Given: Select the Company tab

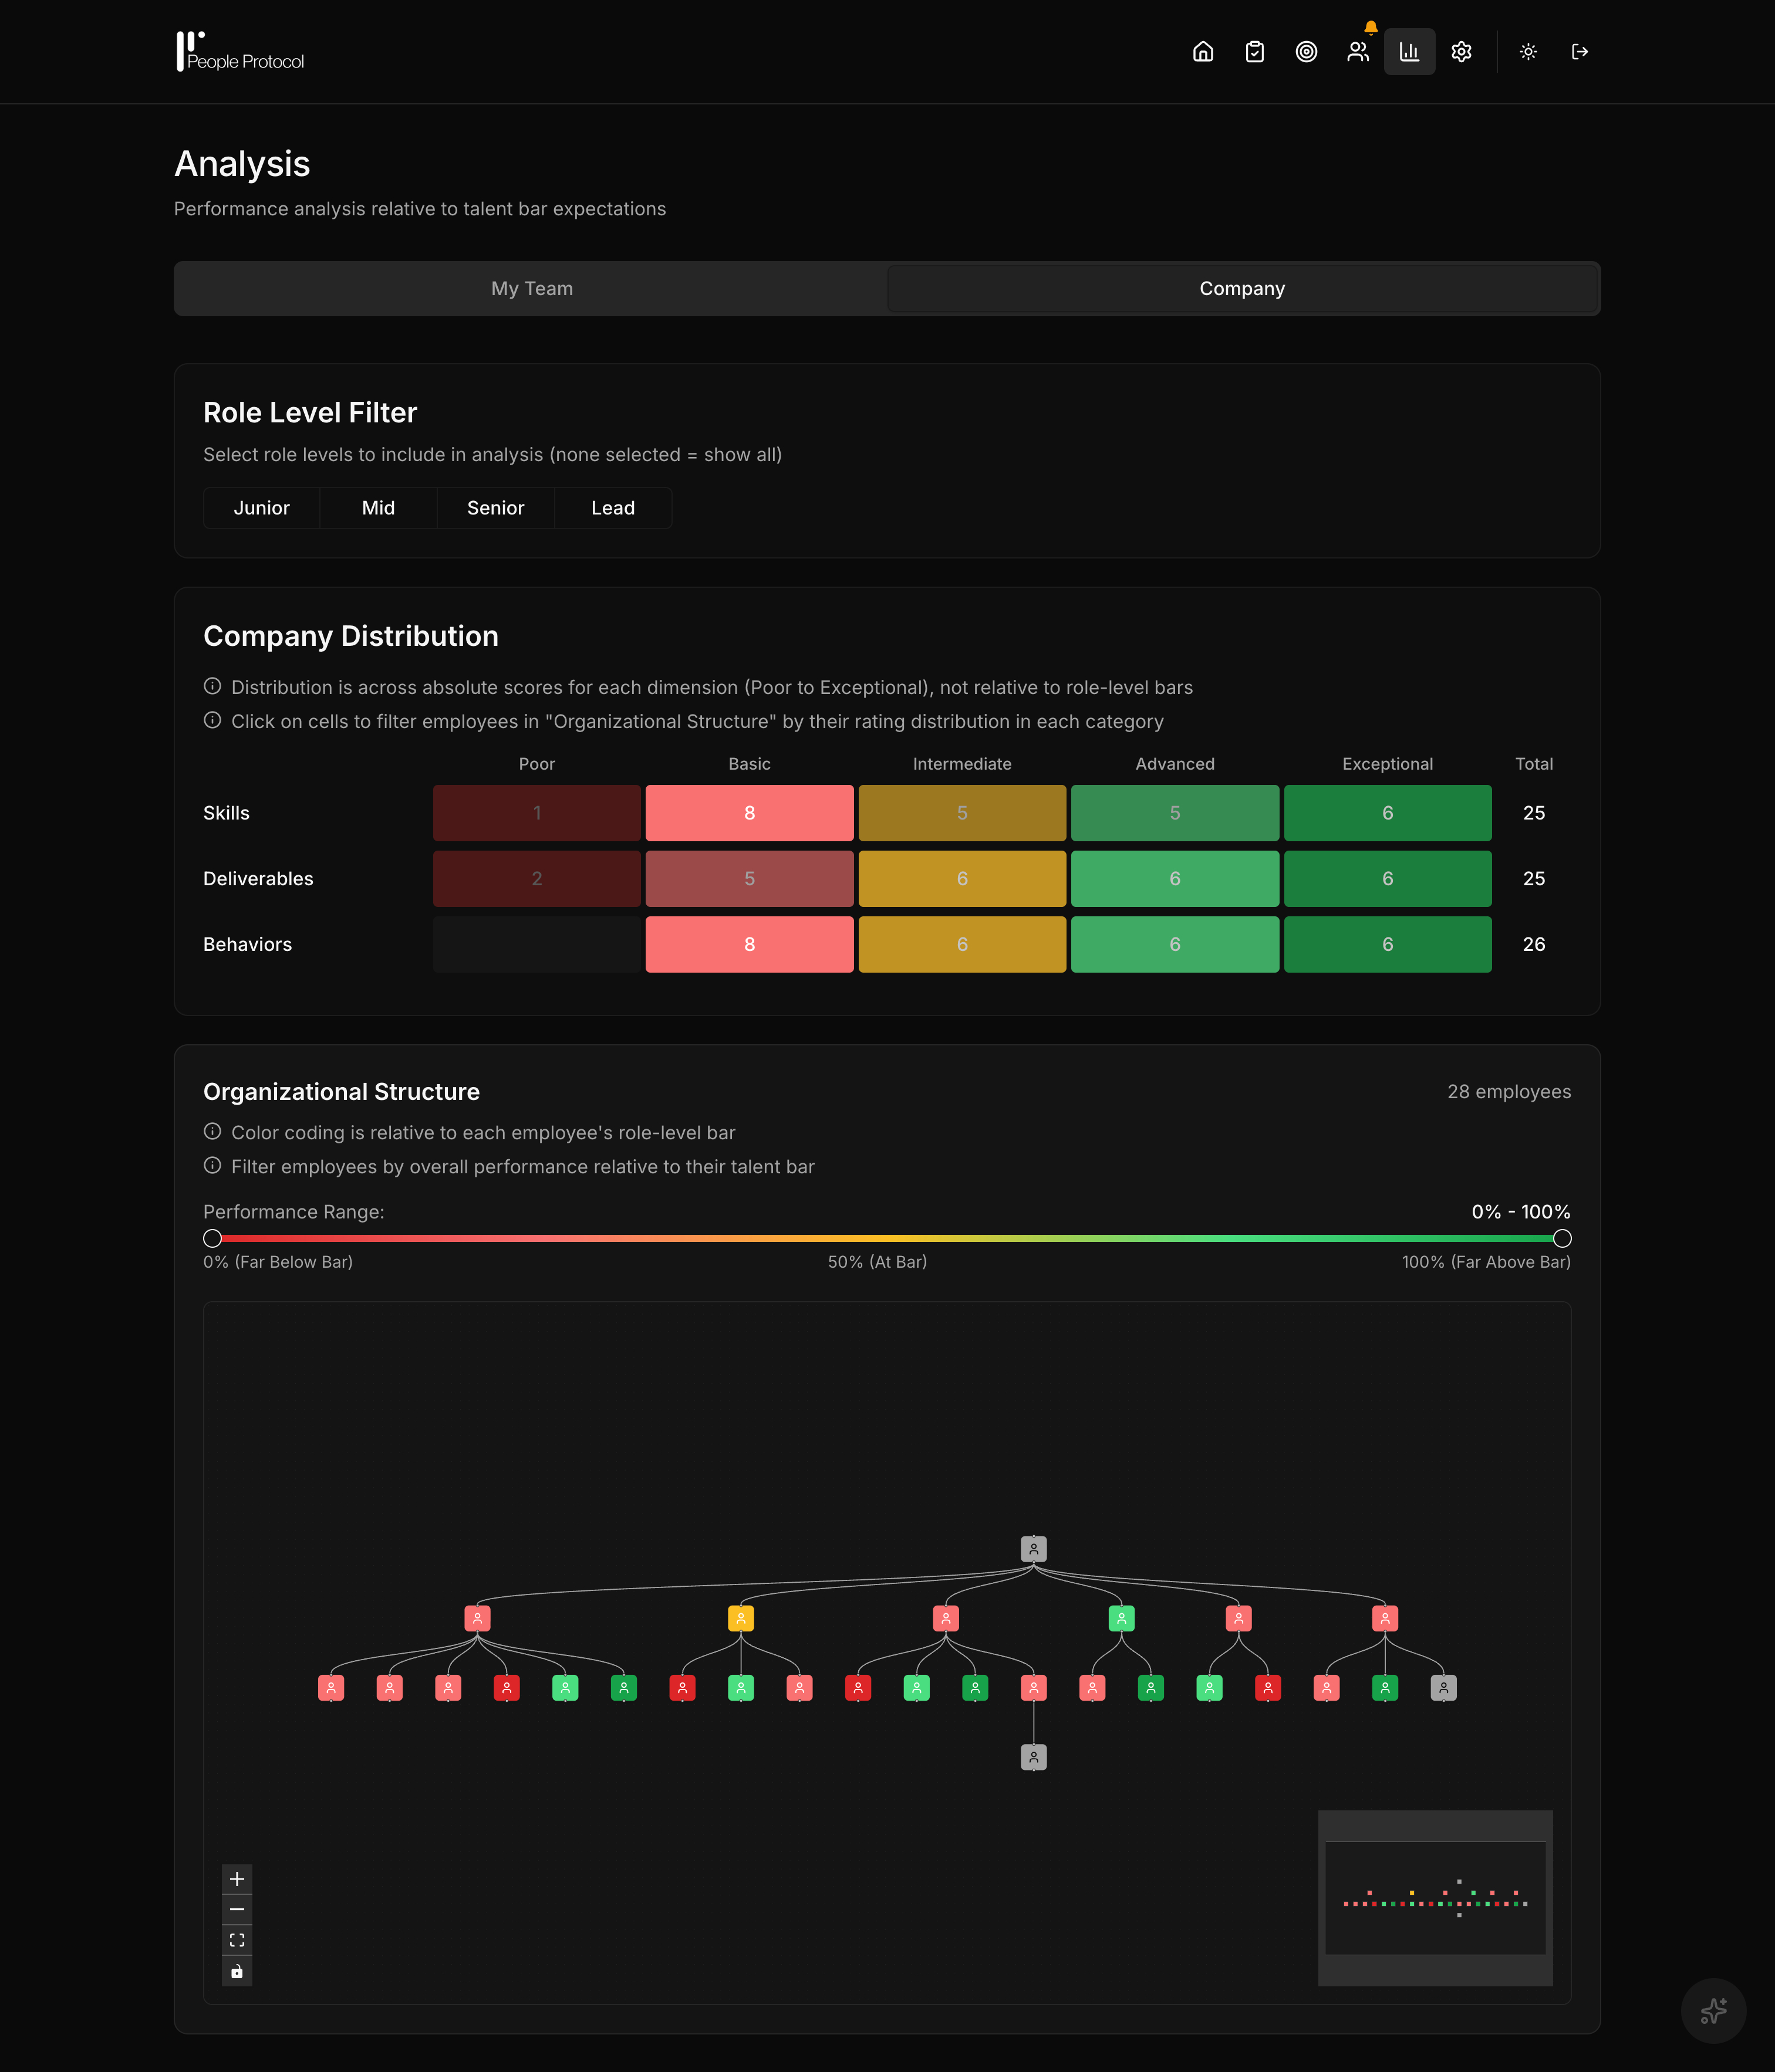Looking at the screenshot, I should [x=1241, y=288].
